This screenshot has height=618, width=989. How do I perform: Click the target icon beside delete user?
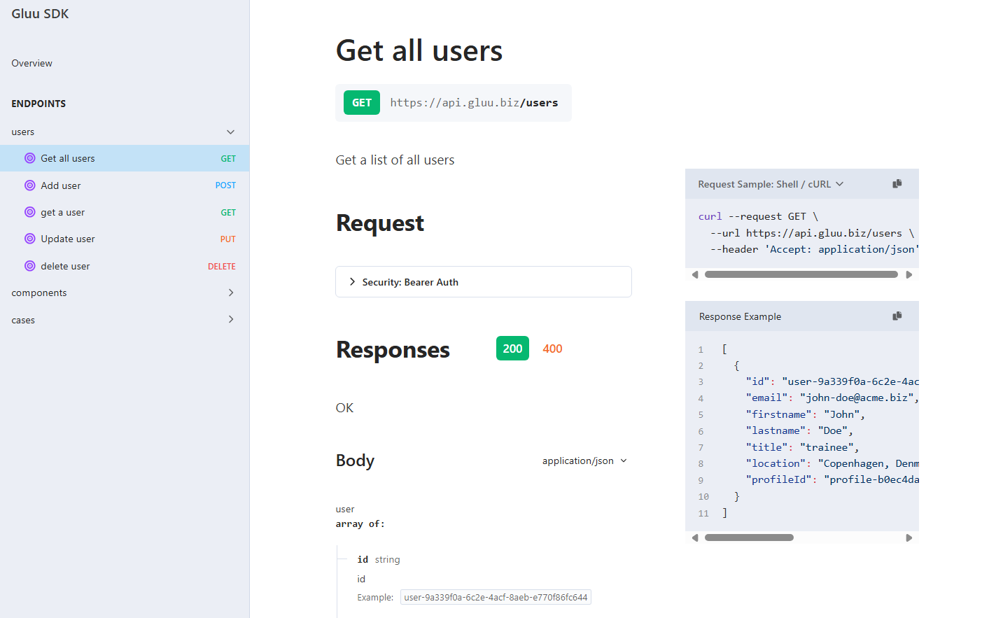30,266
